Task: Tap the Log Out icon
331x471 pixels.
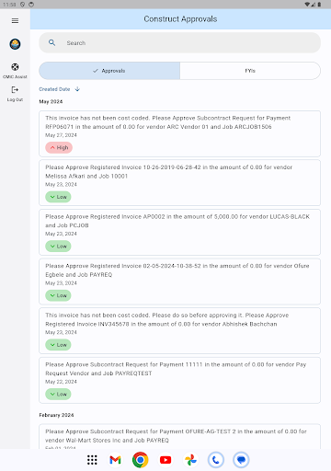Action: (15, 90)
